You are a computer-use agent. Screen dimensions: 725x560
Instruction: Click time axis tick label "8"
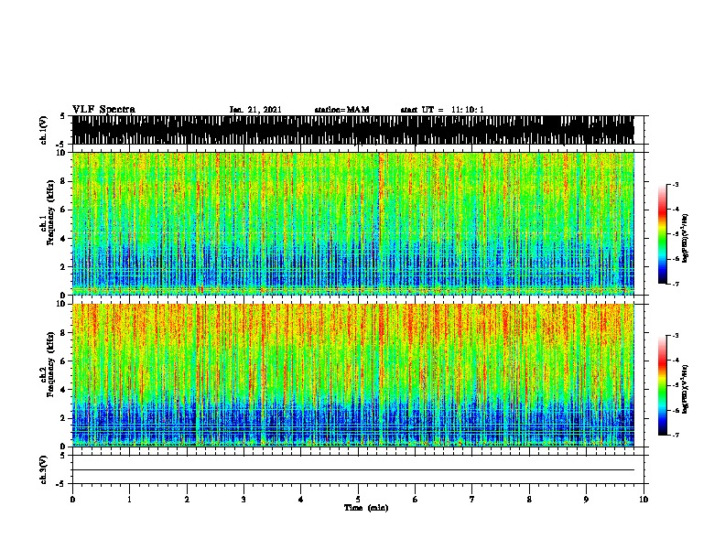coord(529,499)
